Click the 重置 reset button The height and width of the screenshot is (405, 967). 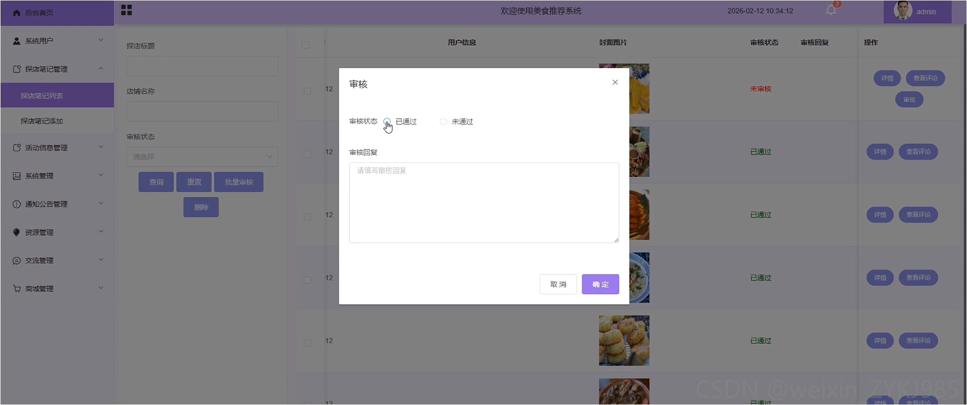(194, 182)
